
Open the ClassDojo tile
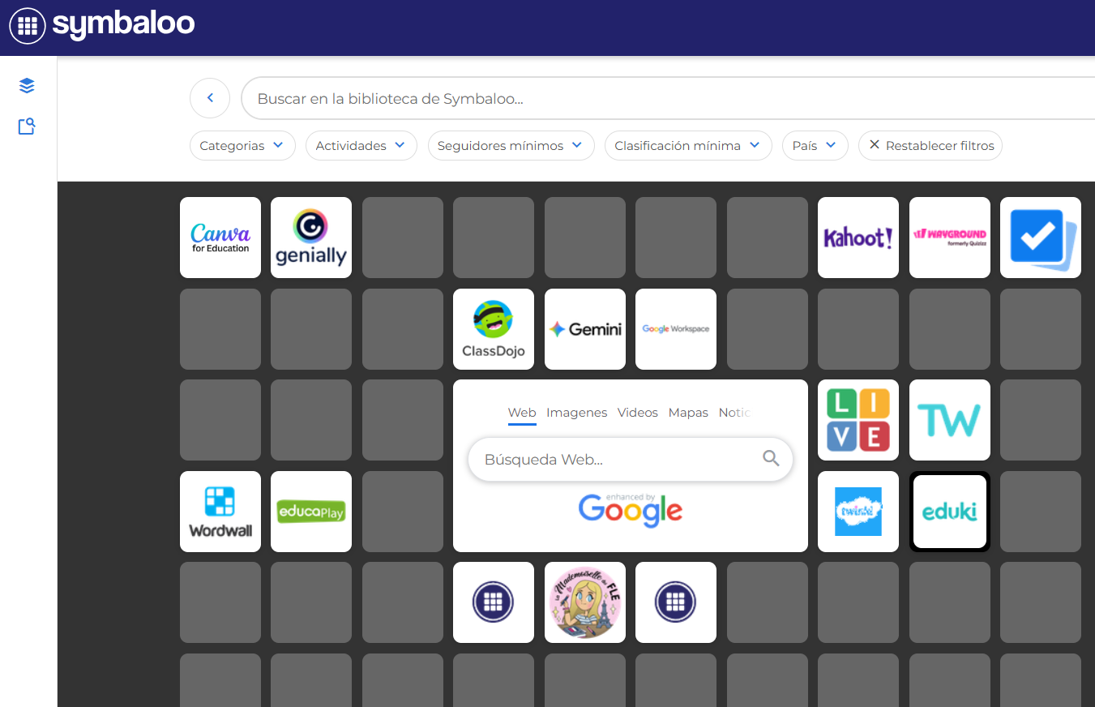(494, 329)
